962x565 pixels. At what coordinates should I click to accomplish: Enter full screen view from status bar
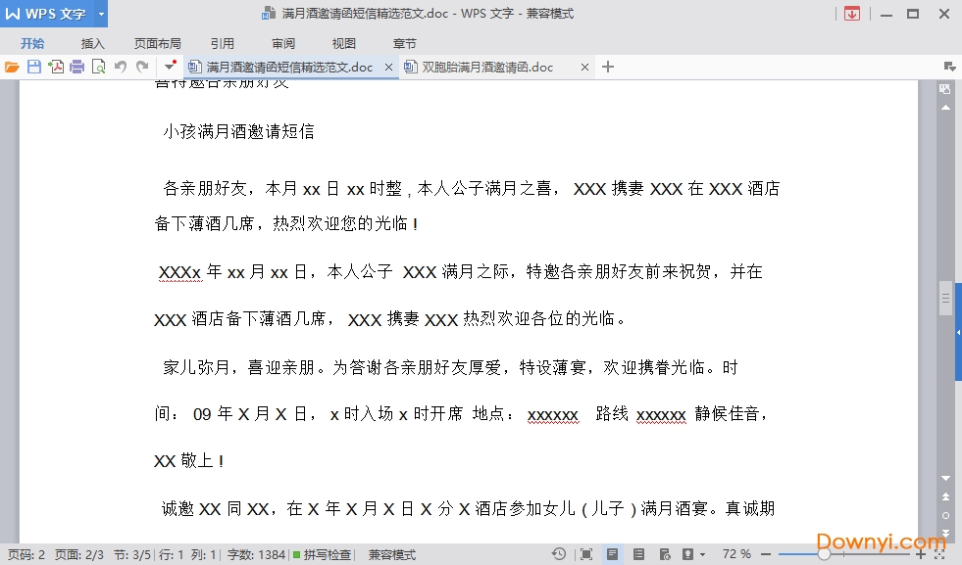(585, 554)
